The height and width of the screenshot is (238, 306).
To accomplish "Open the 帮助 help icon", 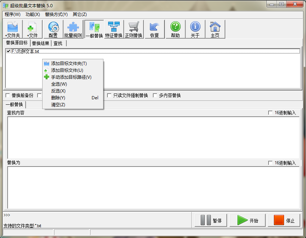I will coord(176,29).
